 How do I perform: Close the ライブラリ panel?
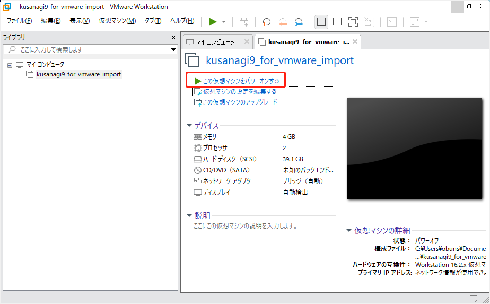pyautogui.click(x=173, y=38)
